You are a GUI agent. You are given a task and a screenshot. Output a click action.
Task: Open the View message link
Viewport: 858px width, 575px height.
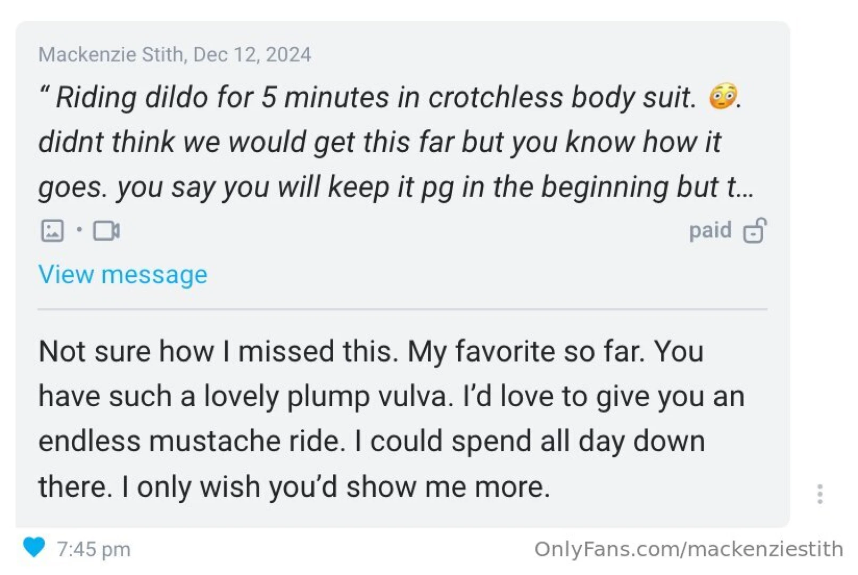(x=123, y=275)
